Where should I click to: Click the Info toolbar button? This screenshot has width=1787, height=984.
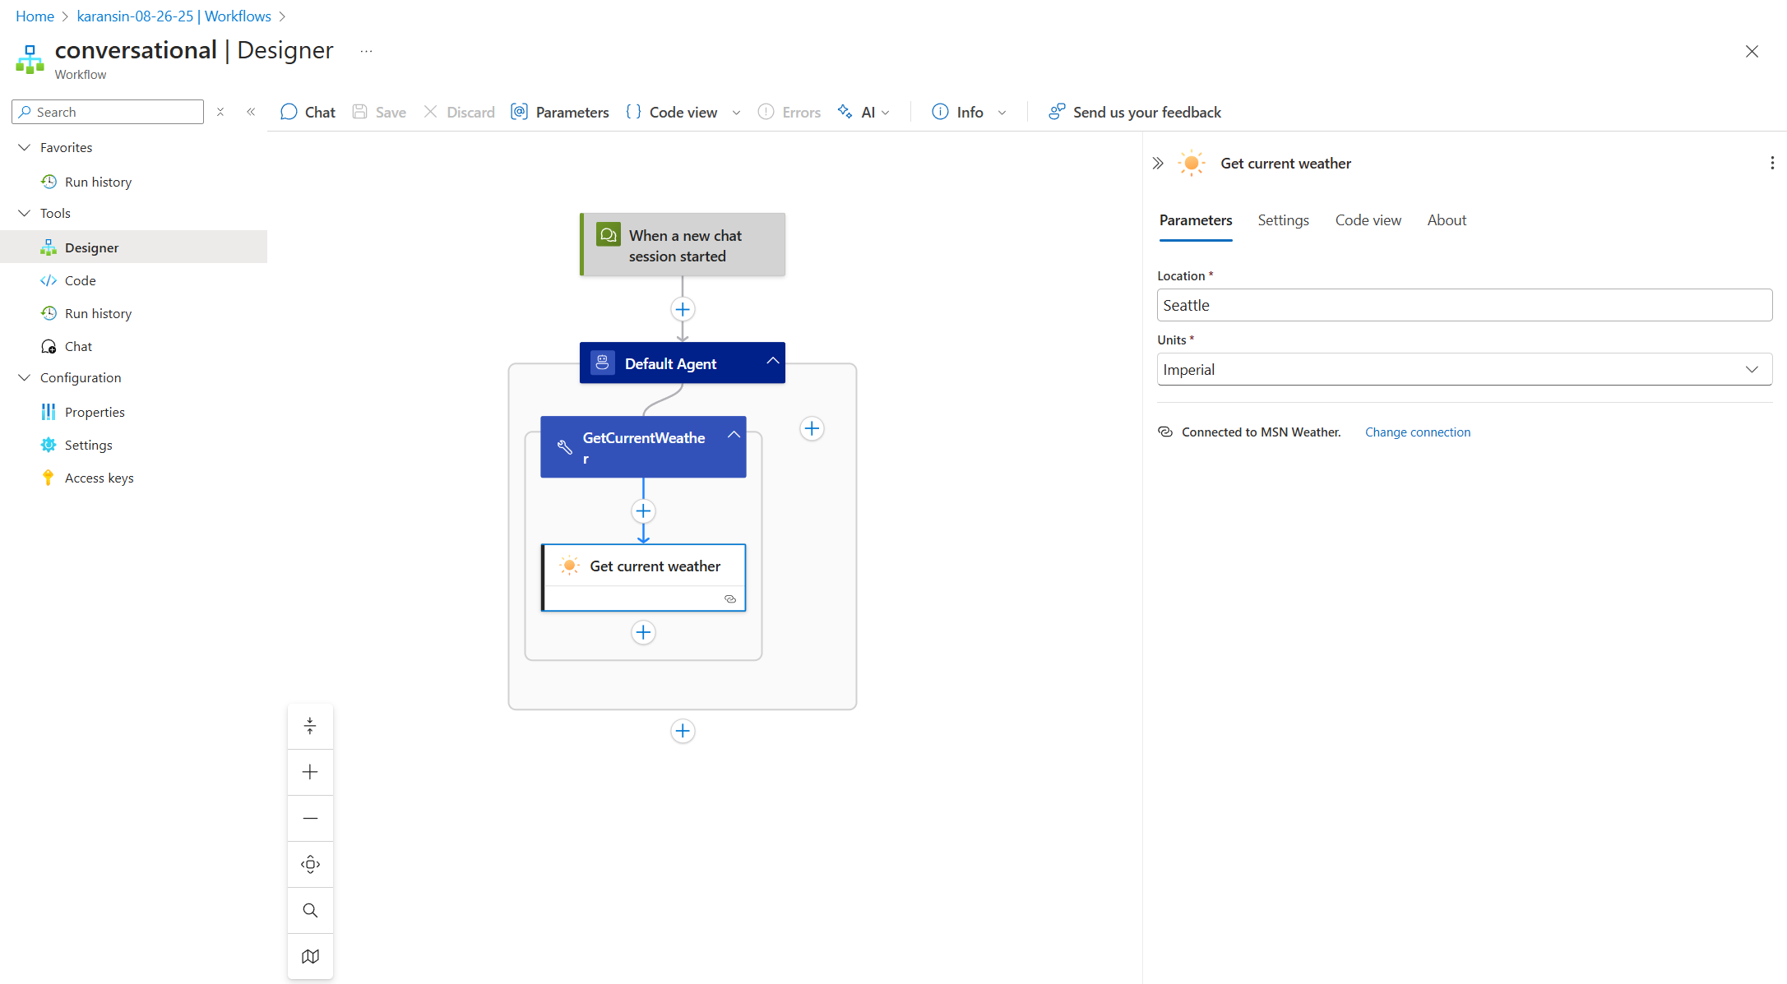click(958, 112)
